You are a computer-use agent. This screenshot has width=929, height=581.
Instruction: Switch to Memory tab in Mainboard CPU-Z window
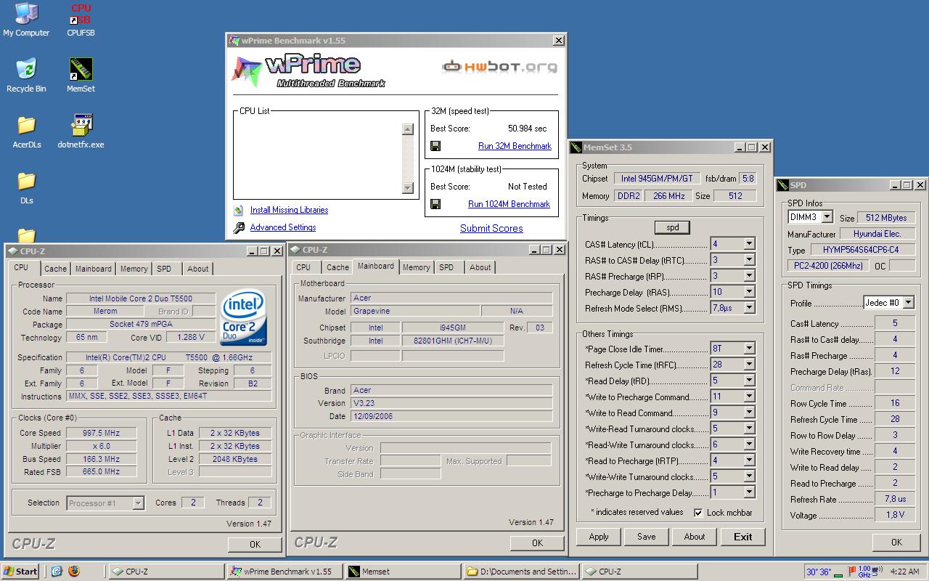[416, 267]
